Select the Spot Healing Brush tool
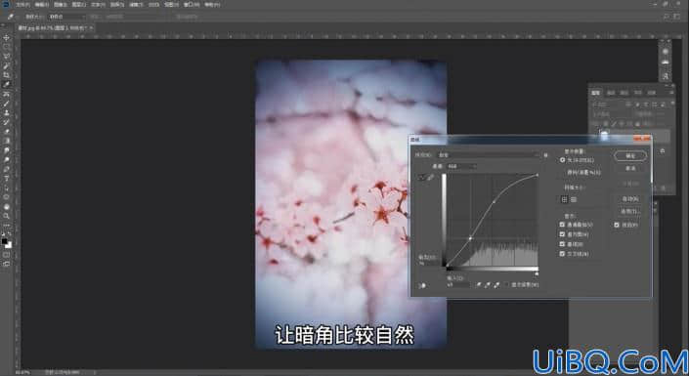This screenshot has height=376, width=689. [x=6, y=94]
